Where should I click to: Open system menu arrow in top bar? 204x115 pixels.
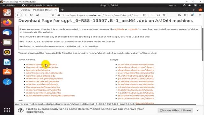click(200, 5)
